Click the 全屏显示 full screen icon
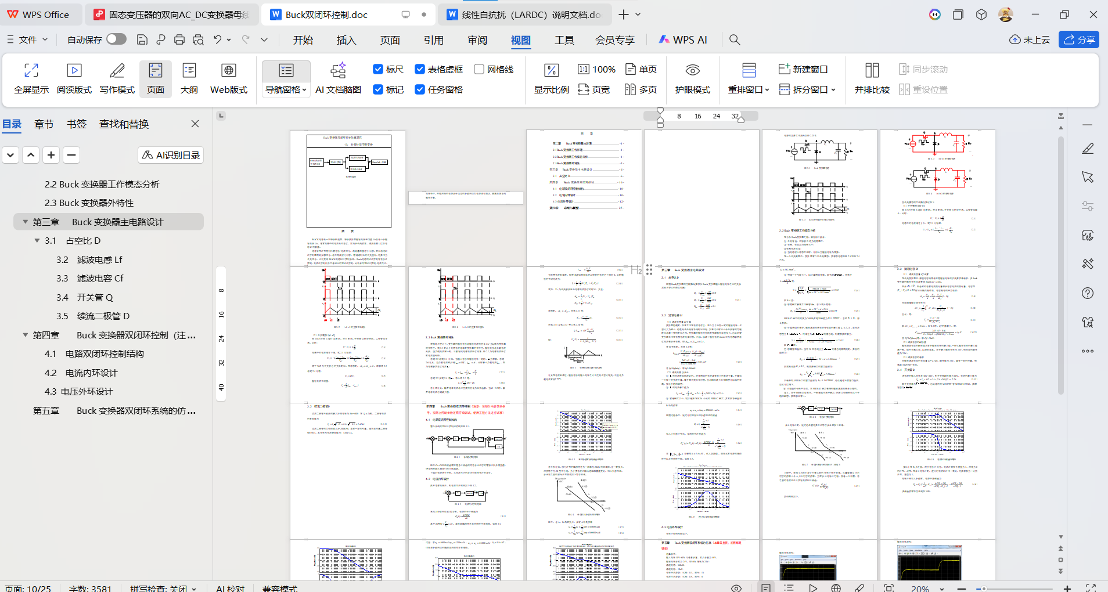 31,71
